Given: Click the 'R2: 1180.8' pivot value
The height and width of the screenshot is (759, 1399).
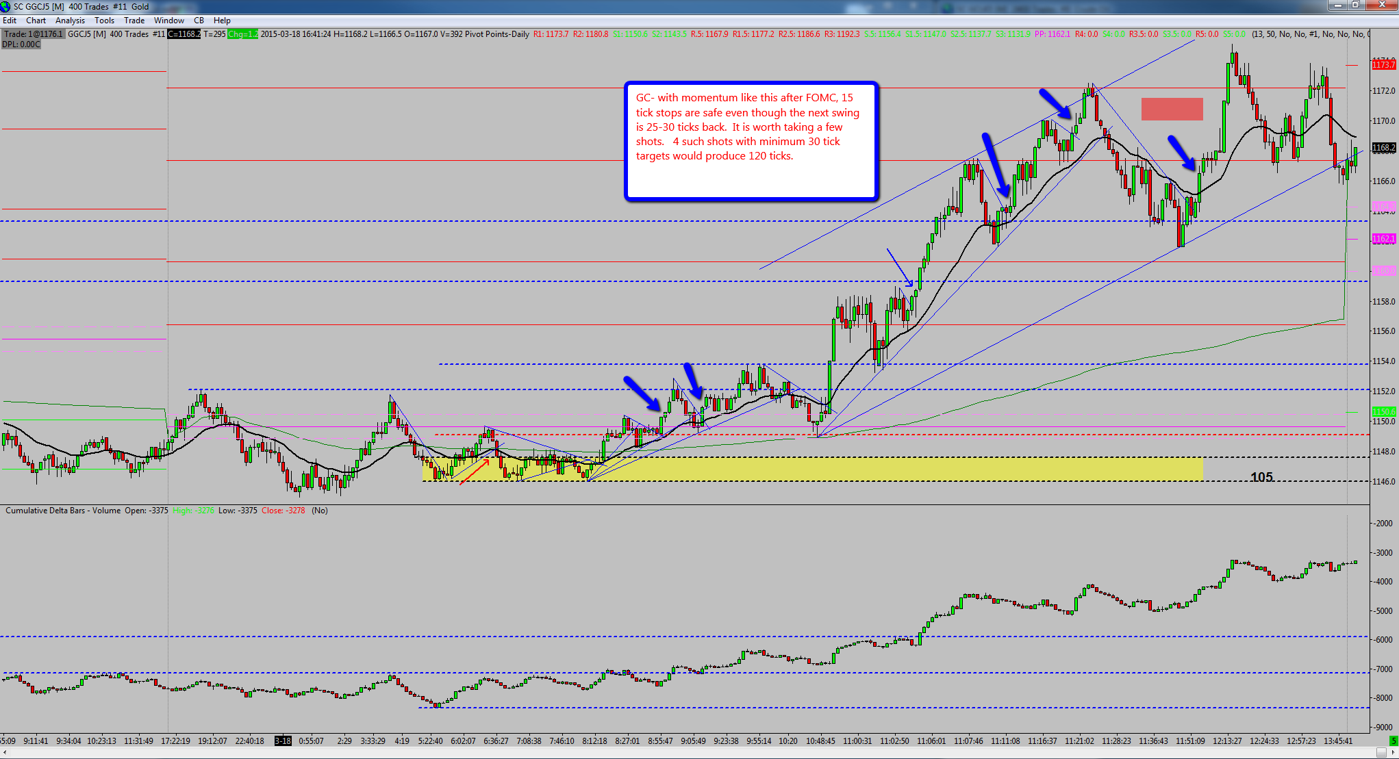Looking at the screenshot, I should click(590, 34).
